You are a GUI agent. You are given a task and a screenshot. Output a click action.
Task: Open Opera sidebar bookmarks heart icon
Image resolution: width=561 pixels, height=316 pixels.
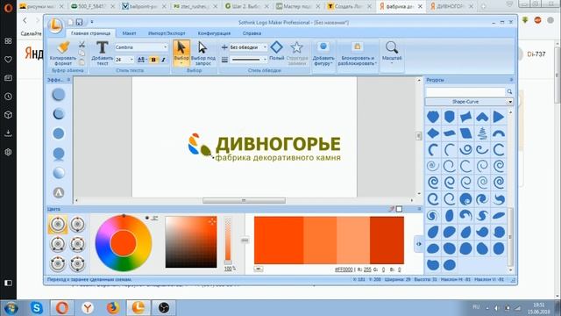pyautogui.click(x=8, y=60)
